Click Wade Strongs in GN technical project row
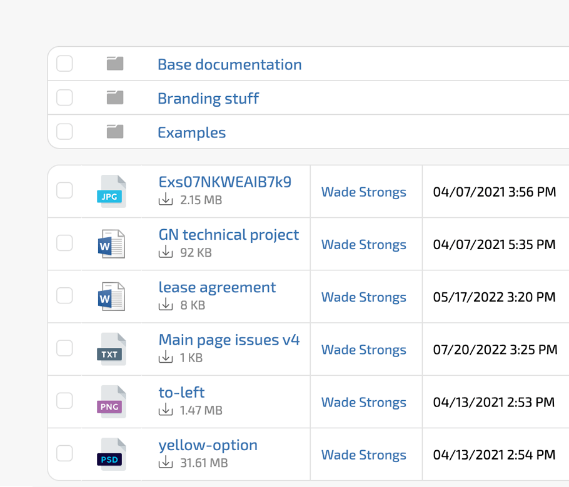 point(364,245)
